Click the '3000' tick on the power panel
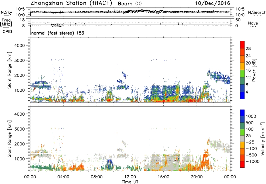Image resolution: width=266 pixels, height=184 pixels. pyautogui.click(x=20, y=60)
